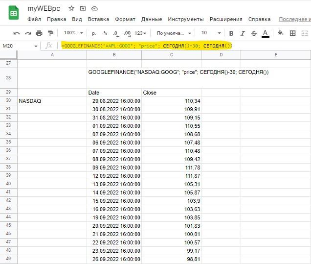The width and height of the screenshot is (311, 264).
Task: Select cell with 29.08.2022 16:00:00
Action: 114,101
